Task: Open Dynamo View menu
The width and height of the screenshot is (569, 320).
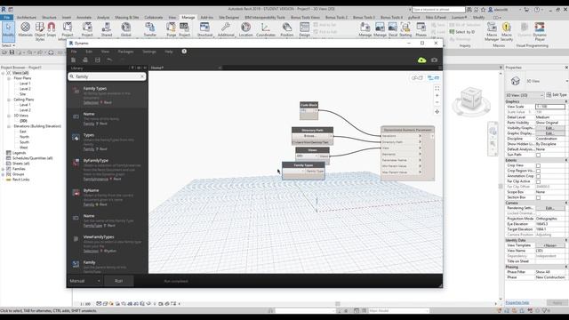Action: (x=105, y=52)
